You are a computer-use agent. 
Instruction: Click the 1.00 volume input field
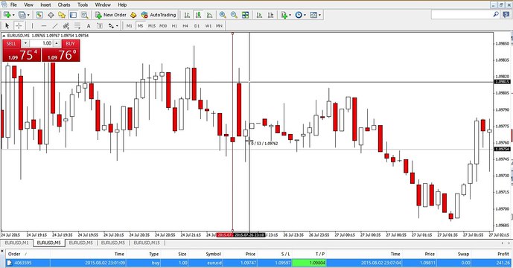(41, 43)
